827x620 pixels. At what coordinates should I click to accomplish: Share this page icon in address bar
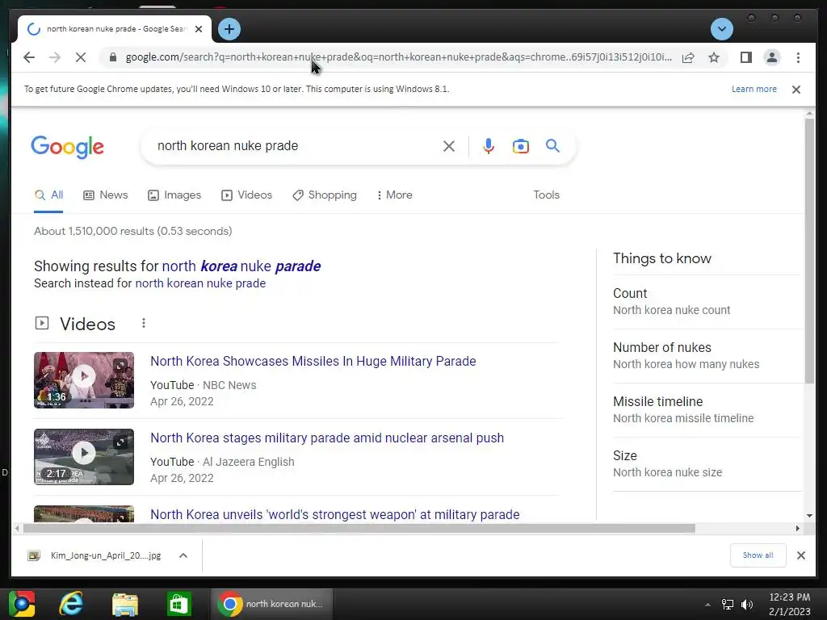coord(688,57)
